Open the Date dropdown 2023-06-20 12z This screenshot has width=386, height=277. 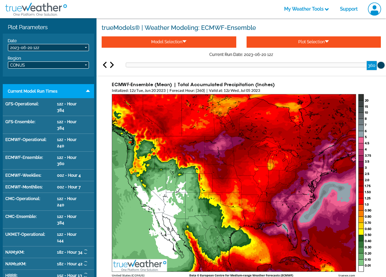click(48, 47)
